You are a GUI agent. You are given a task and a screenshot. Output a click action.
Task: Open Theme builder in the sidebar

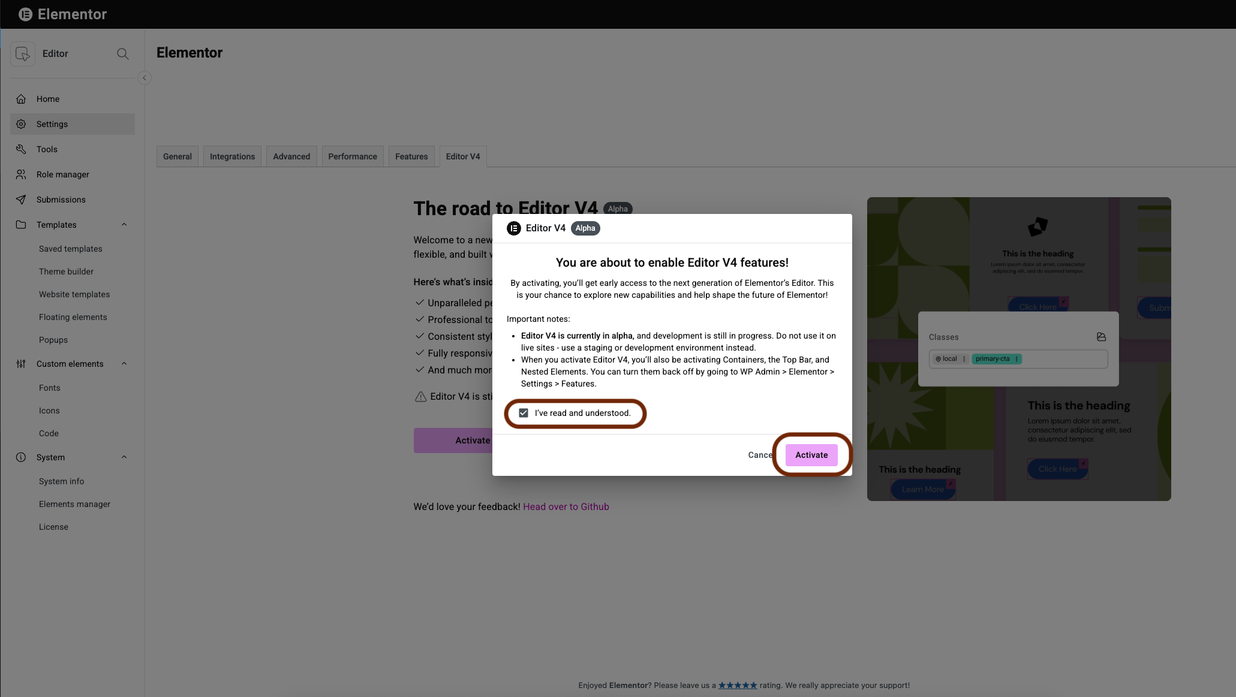click(66, 271)
